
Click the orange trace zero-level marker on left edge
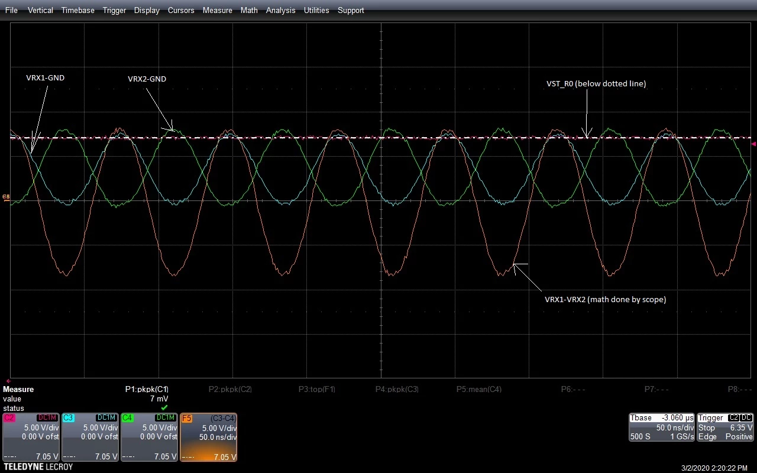(6, 196)
